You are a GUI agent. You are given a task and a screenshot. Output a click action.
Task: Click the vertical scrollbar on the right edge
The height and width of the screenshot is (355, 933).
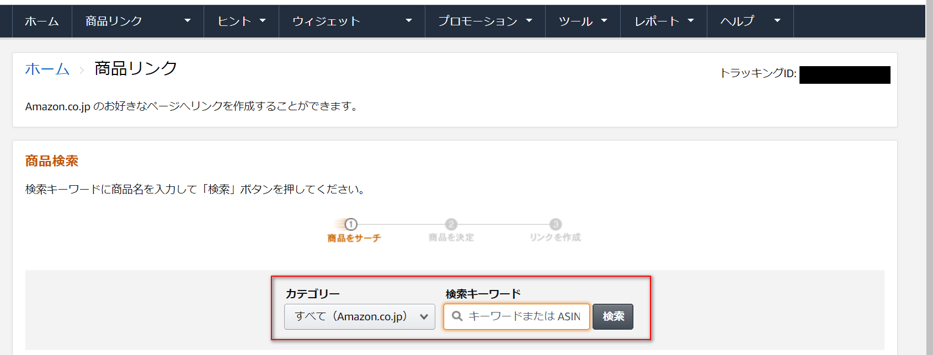click(x=929, y=177)
